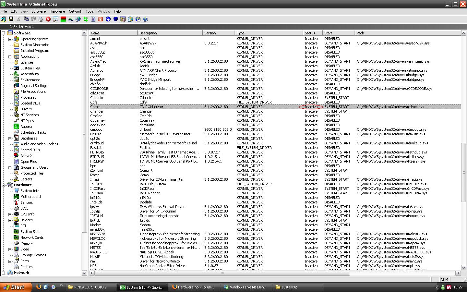
Task: Expand the Databases tree node
Action: (10, 138)
